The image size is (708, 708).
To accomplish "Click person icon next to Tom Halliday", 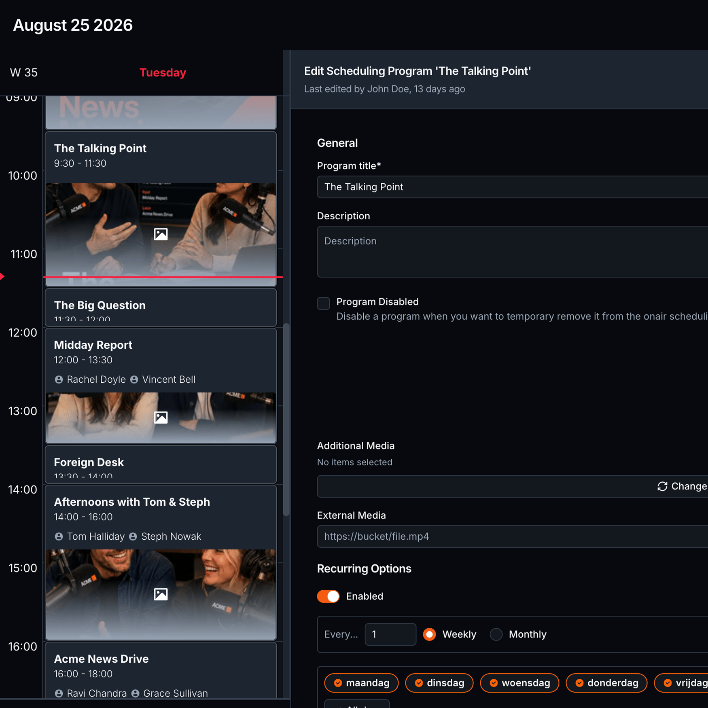I will [59, 536].
